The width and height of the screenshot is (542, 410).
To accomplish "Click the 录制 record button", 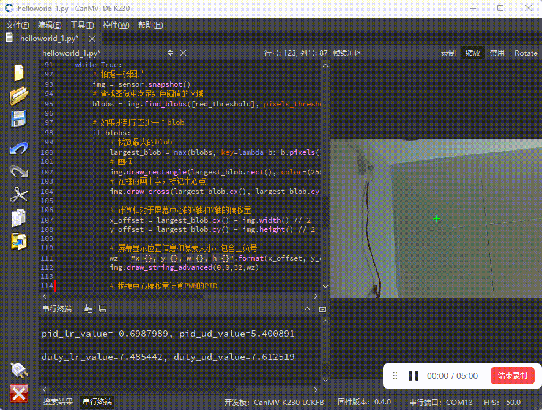I will (448, 53).
